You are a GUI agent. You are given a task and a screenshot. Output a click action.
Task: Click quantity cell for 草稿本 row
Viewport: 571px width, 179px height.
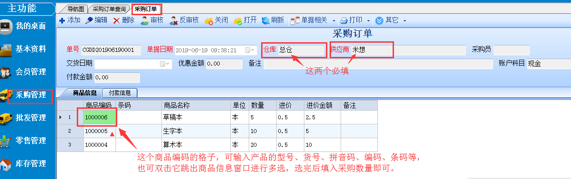(263, 117)
